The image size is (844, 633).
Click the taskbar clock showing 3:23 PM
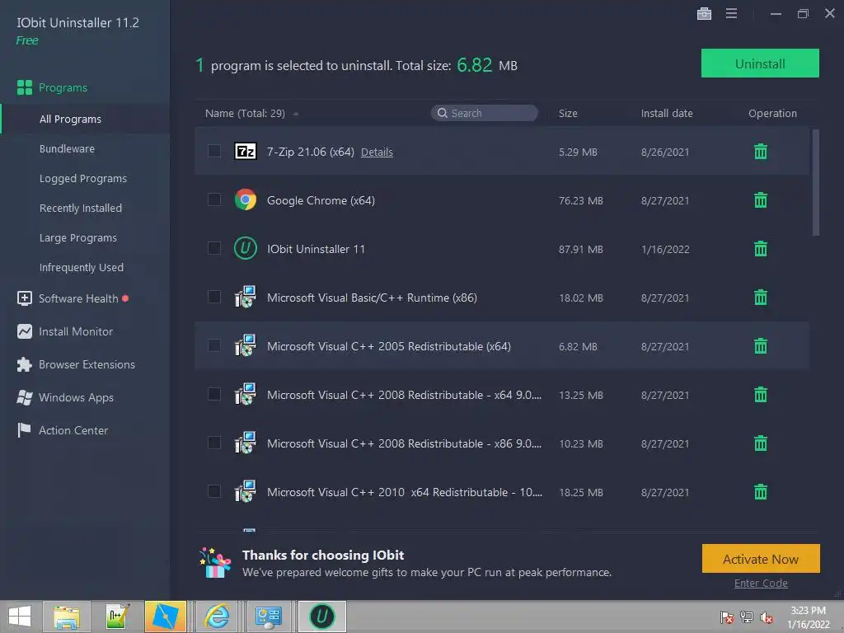pos(808,617)
